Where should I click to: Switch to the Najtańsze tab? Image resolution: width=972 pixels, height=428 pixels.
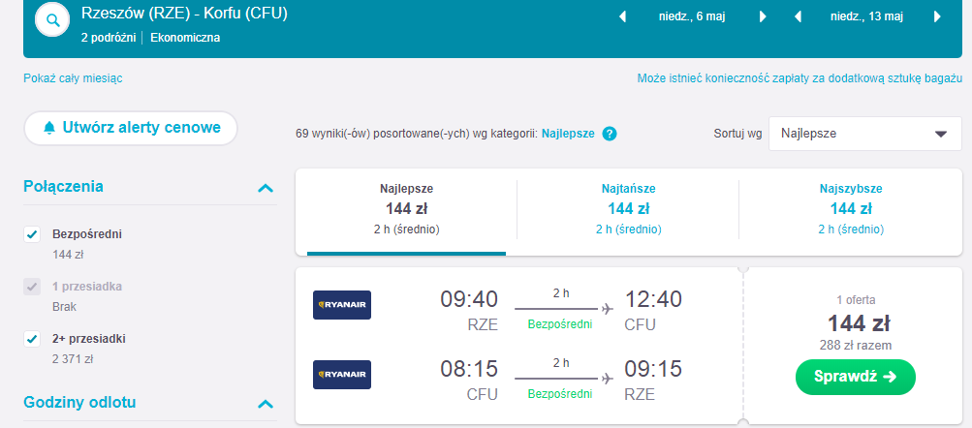click(628, 209)
